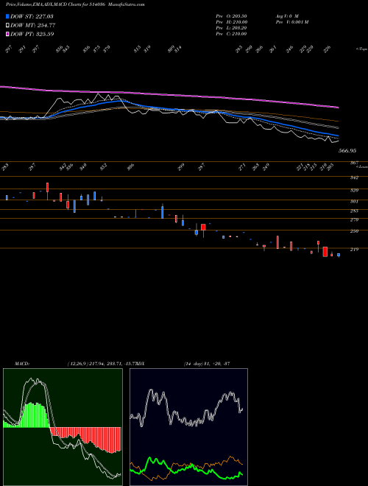Screen dimensions: 368x486
Task: Click the MACD (12,26,9) values text
Action: (x=102, y=364)
